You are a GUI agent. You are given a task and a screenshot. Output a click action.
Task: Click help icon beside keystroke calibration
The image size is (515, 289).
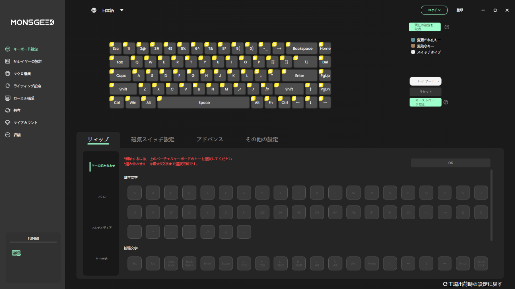[x=445, y=102]
